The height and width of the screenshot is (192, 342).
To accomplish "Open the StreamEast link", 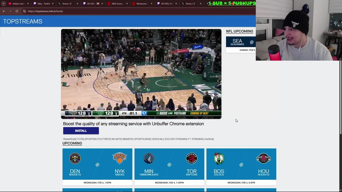I will tap(69, 139).
